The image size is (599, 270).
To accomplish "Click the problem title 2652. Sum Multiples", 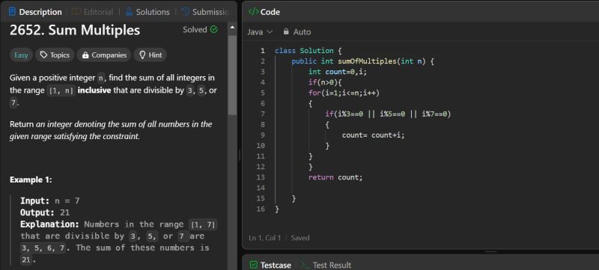I will point(75,30).
